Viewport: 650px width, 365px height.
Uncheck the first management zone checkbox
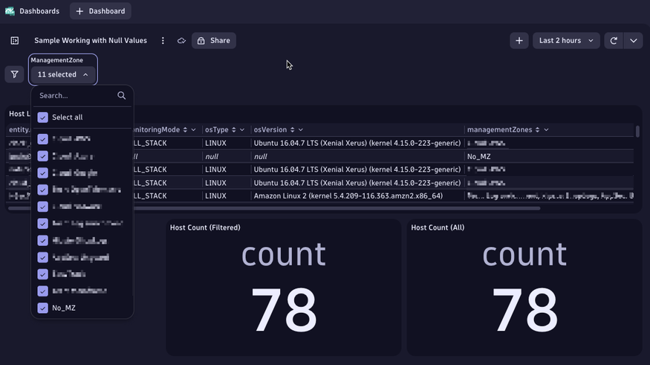click(x=43, y=139)
